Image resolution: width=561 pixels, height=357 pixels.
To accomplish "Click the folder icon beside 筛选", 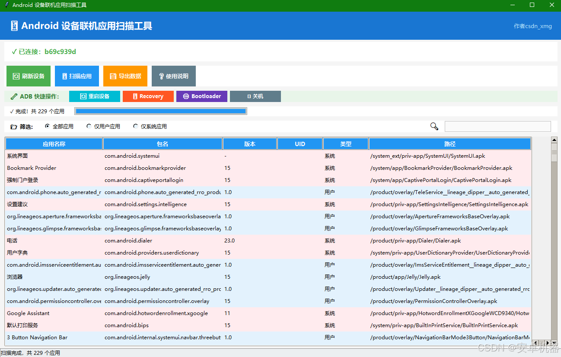I will [x=14, y=127].
